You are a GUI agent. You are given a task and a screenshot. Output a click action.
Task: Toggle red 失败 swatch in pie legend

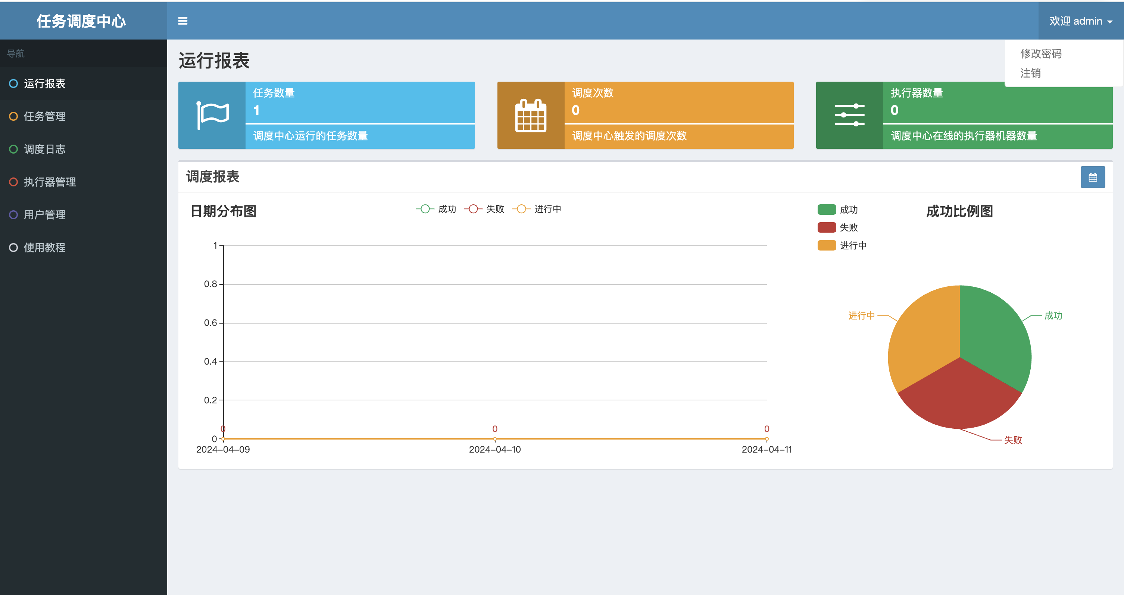coord(827,227)
